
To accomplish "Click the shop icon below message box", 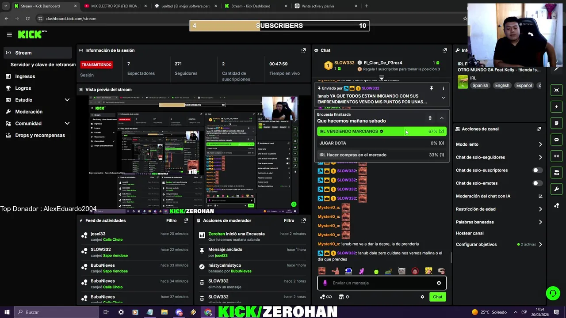I will coord(341,297).
